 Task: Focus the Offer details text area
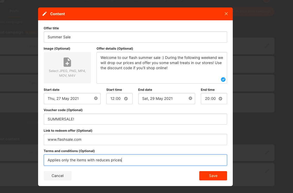(x=162, y=68)
